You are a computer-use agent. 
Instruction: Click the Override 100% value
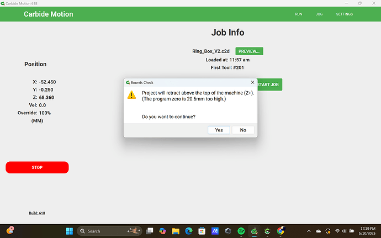click(x=45, y=113)
